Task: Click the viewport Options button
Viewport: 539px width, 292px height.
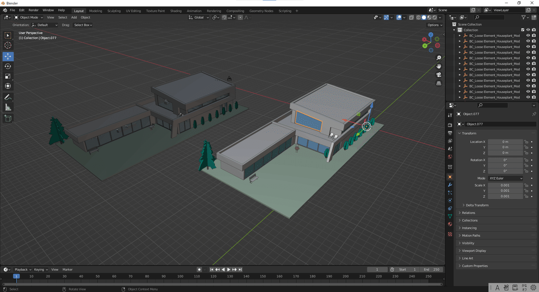Action: (434, 25)
